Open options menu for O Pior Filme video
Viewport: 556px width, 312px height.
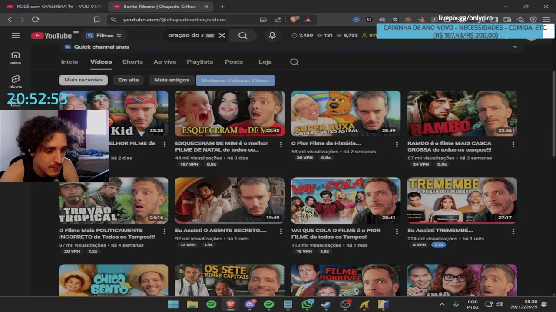[397, 144]
